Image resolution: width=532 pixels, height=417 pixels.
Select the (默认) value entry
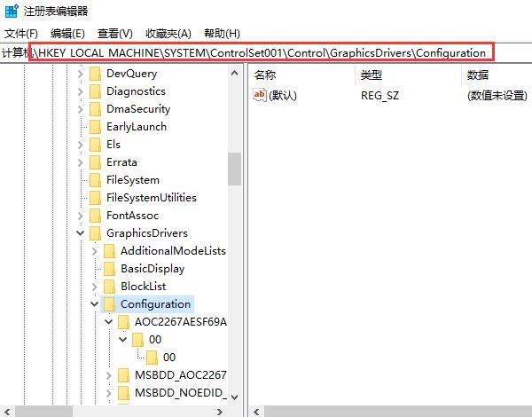click(283, 96)
